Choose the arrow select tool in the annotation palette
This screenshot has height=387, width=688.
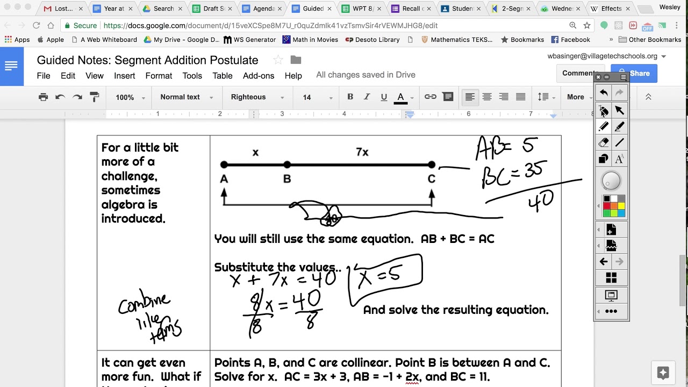619,110
